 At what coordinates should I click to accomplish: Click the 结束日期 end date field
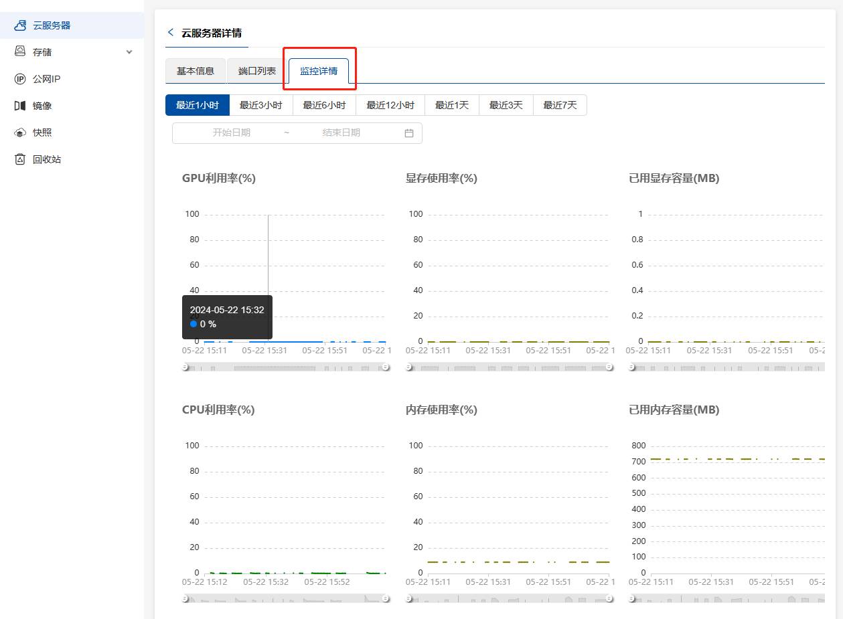tap(341, 133)
